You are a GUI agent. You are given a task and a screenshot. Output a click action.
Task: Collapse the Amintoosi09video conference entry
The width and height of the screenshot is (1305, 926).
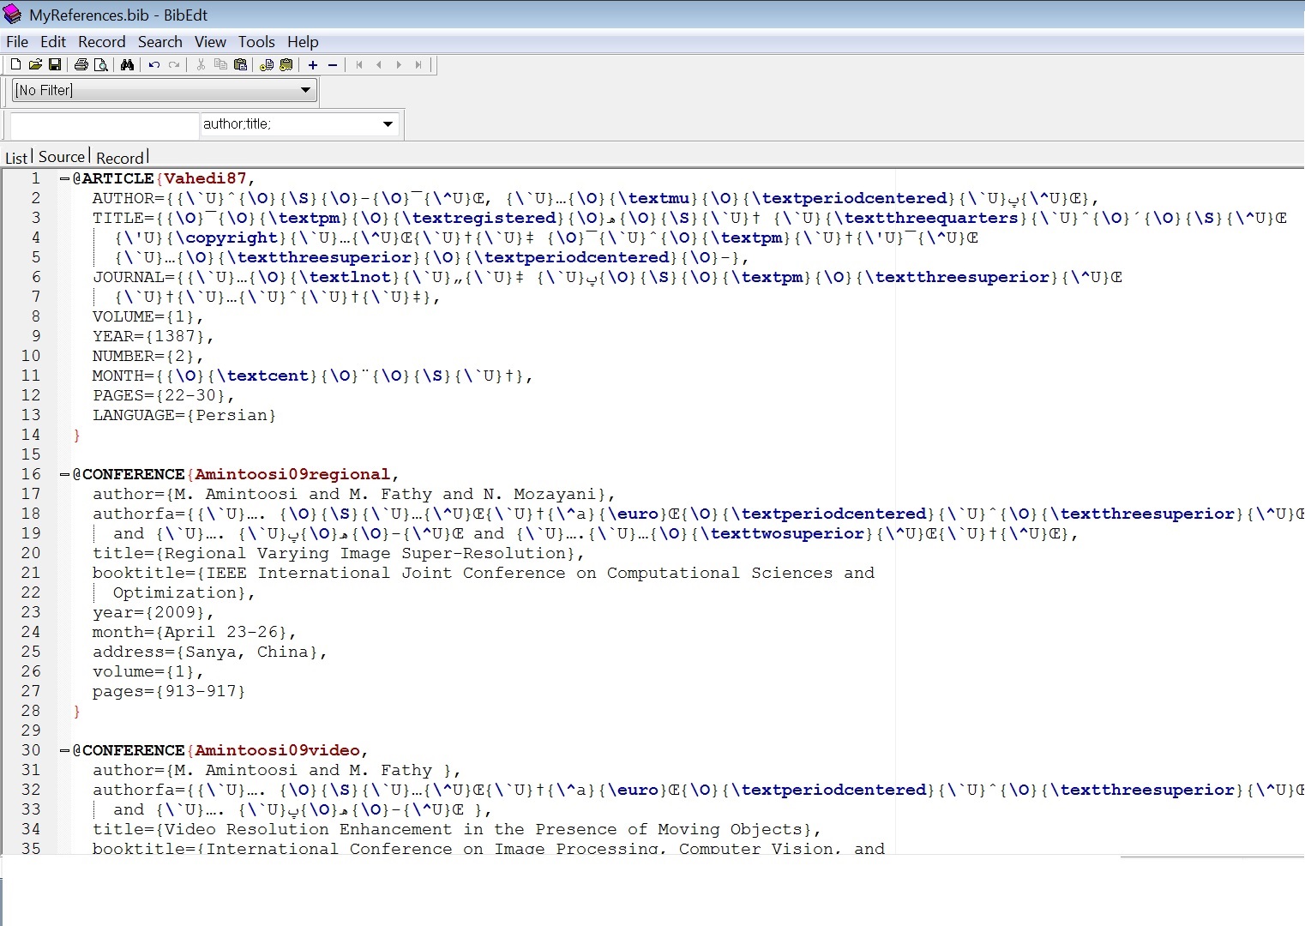[x=64, y=750]
